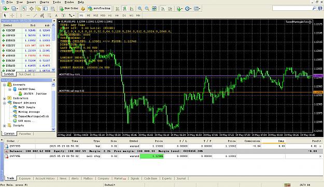Switch timeframe to D1
Image resolution: width=324 pixels, height=187 pixels.
coord(124,15)
